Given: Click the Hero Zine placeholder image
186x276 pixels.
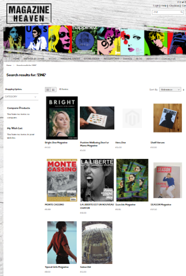Looking at the screenshot, I should [x=132, y=118].
